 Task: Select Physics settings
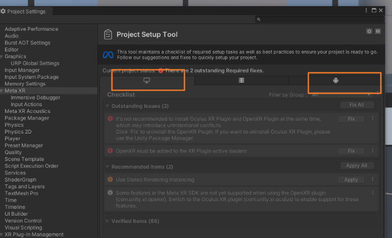pos(14,125)
